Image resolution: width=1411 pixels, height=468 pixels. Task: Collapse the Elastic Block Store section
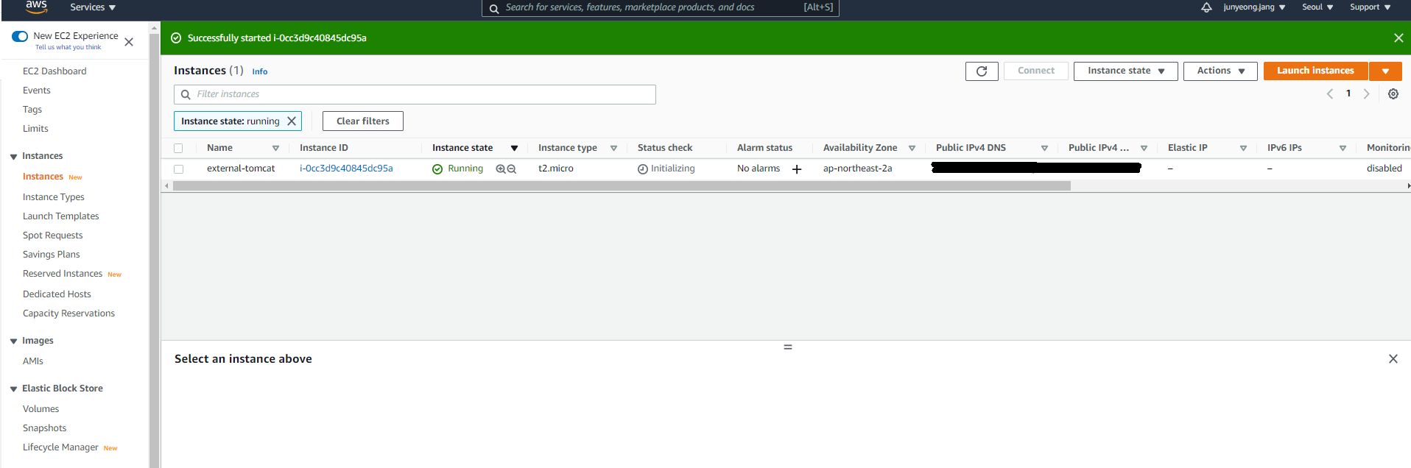[x=13, y=389]
